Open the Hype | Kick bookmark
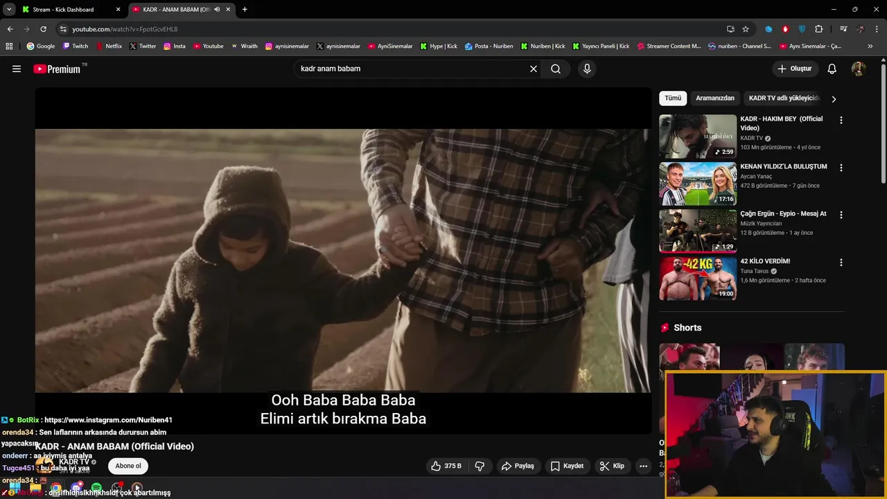This screenshot has height=499, width=887. (x=439, y=46)
